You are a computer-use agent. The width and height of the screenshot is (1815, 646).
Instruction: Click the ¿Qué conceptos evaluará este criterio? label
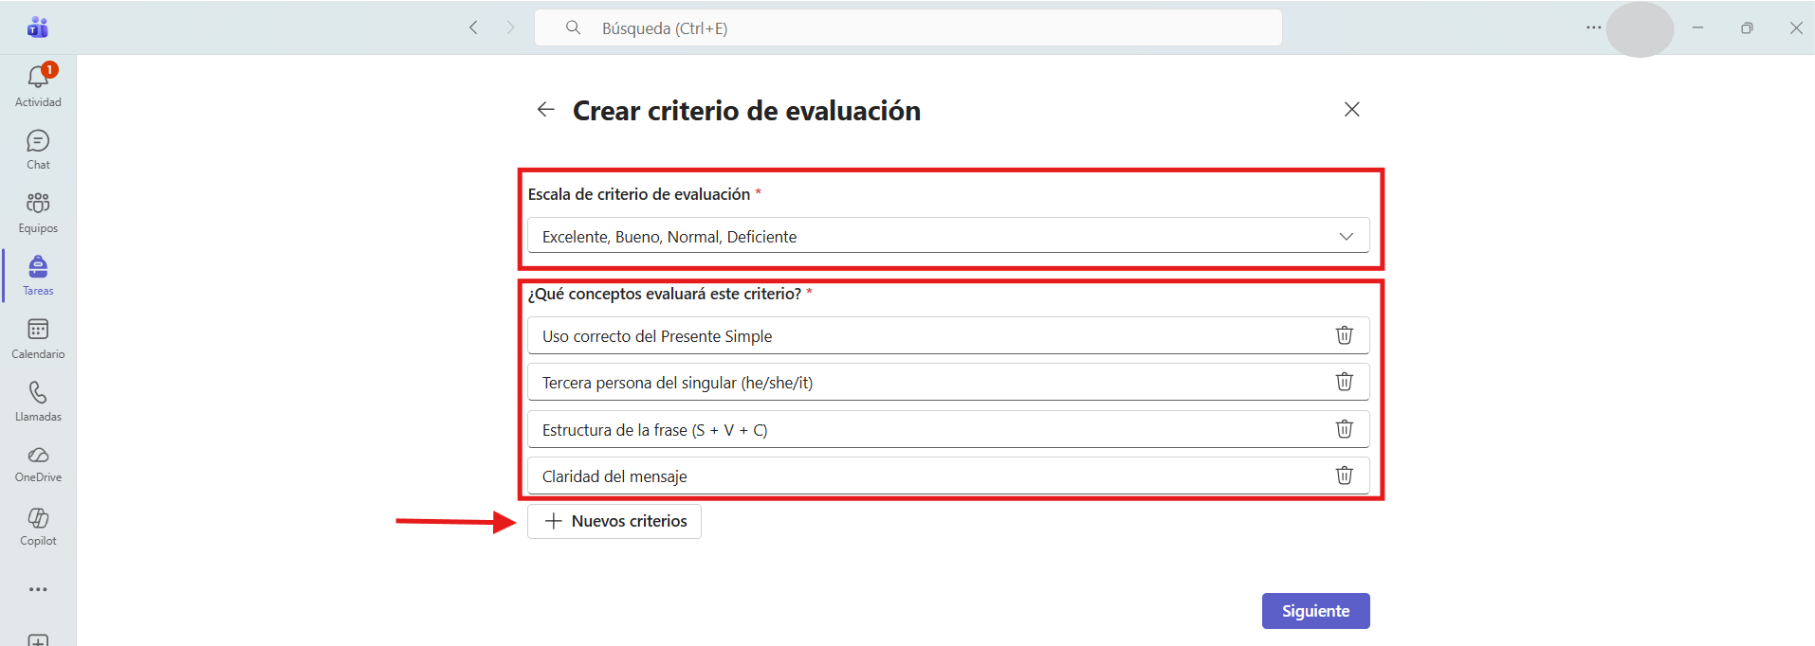coord(665,294)
